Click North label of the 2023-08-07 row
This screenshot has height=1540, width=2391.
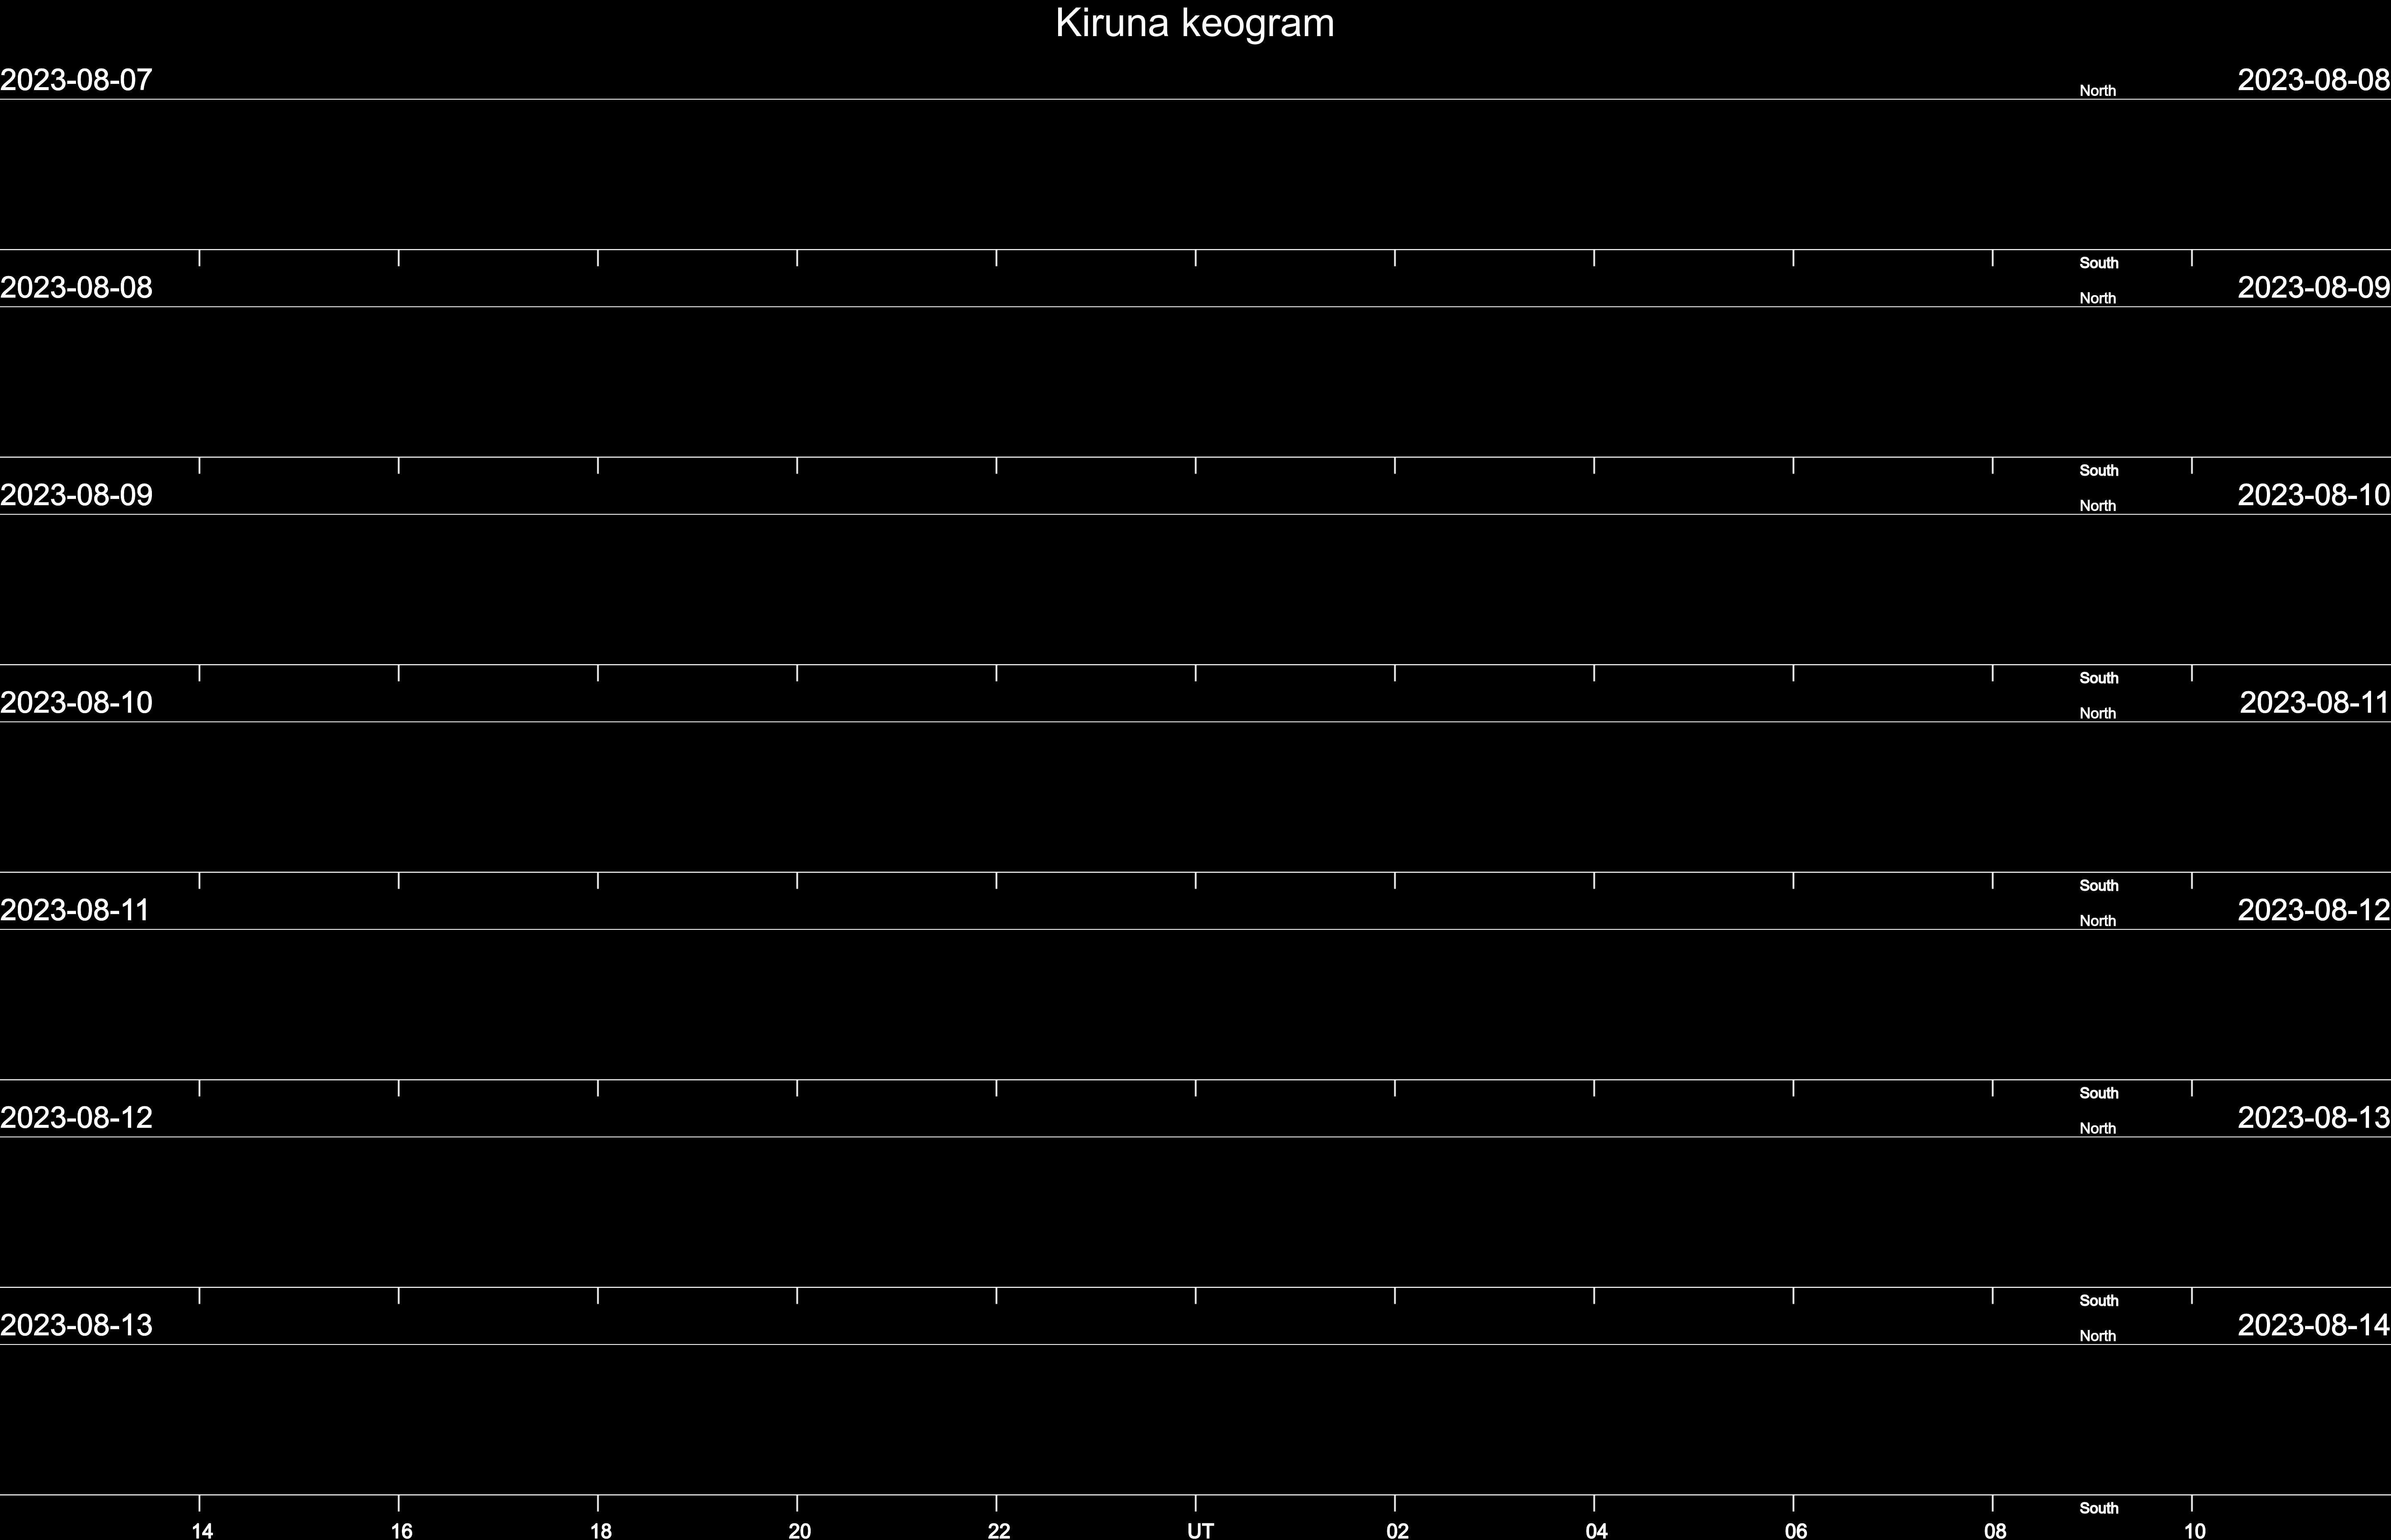[x=2097, y=91]
